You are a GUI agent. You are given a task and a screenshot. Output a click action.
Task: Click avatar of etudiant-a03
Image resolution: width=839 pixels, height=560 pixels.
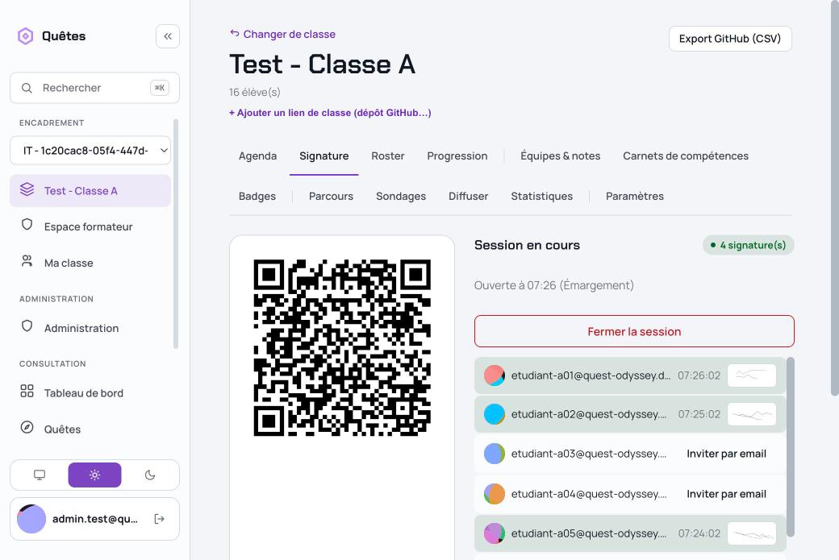click(x=495, y=454)
